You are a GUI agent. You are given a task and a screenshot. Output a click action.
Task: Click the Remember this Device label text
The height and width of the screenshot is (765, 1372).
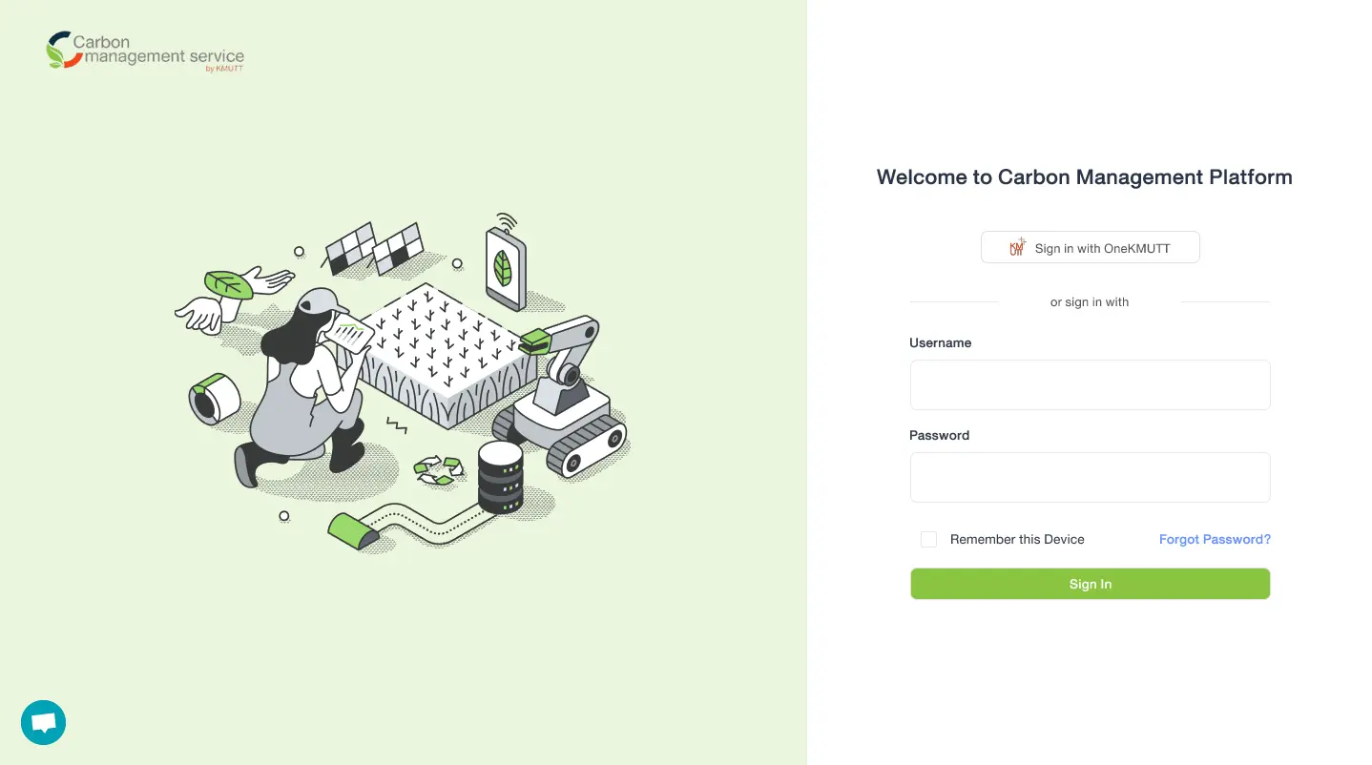click(x=1017, y=539)
